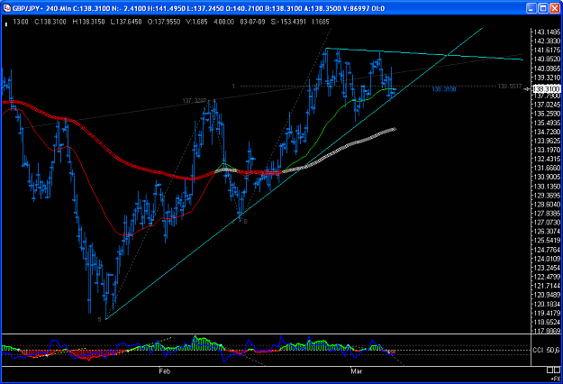This screenshot has width=563, height=384.
Task: Click the 143.1485 price axis label
Action: [x=547, y=32]
